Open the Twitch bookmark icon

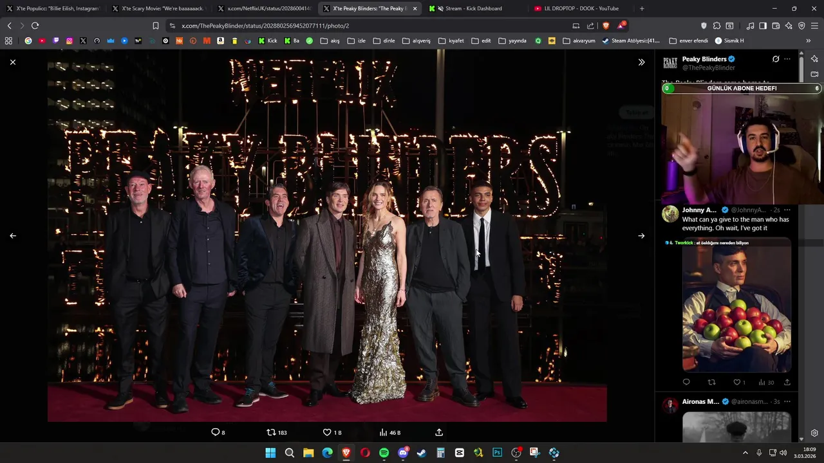point(56,41)
